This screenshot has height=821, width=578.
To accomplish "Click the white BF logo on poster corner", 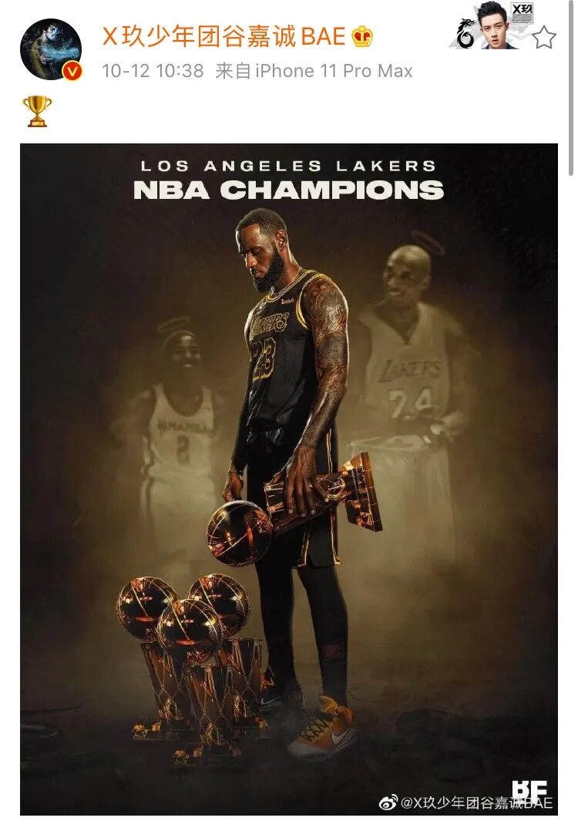I will click(529, 791).
